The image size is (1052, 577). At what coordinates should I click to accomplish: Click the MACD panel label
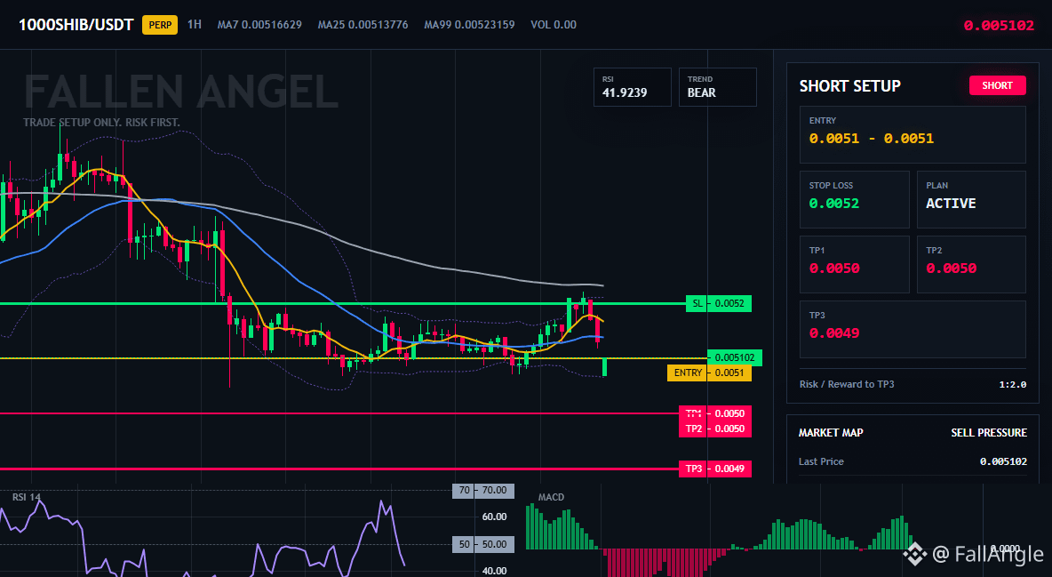point(551,497)
